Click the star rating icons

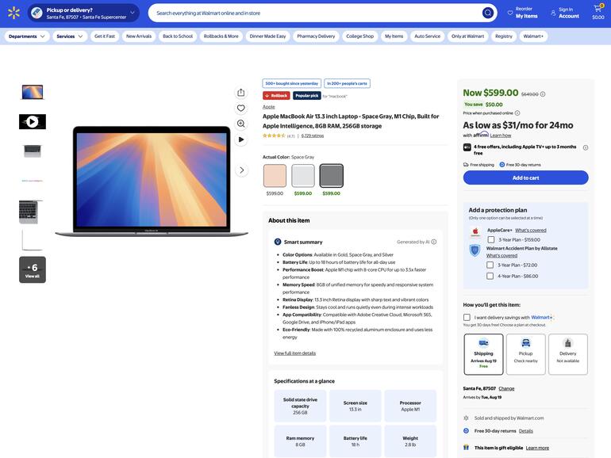(274, 135)
